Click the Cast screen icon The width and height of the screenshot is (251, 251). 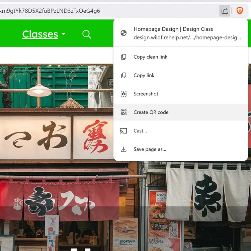coord(123,131)
